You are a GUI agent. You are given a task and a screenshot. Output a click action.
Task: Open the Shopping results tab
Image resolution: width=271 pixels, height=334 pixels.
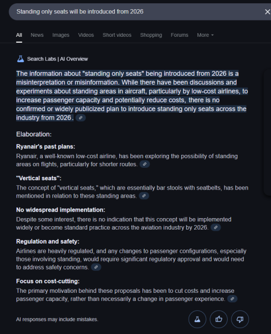(x=151, y=35)
